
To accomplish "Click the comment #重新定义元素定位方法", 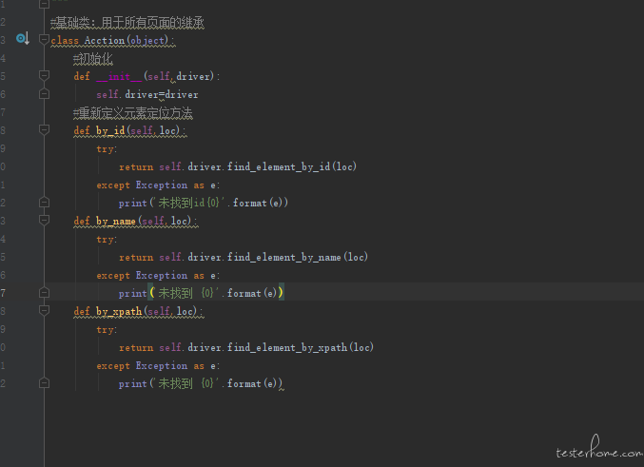I will (x=133, y=112).
